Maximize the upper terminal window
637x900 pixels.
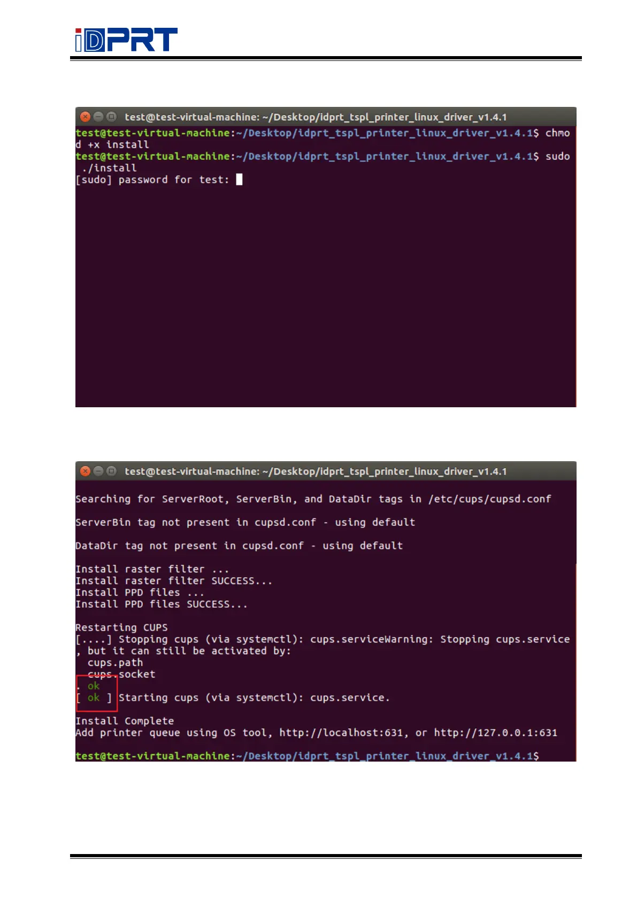(111, 117)
